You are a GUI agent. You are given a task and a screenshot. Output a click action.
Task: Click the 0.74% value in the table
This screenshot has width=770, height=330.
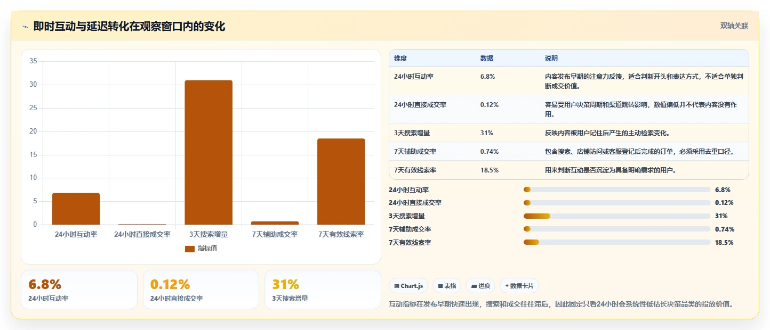(490, 152)
